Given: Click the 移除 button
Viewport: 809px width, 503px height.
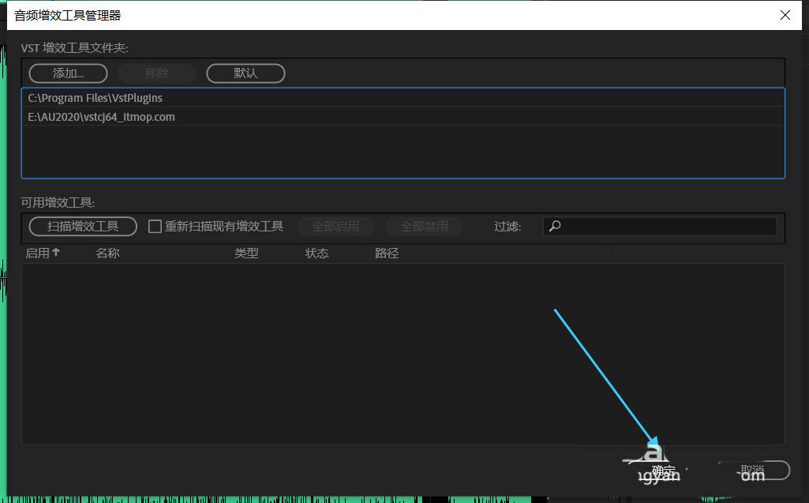Looking at the screenshot, I should (157, 73).
